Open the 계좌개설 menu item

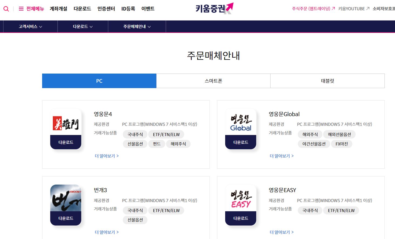point(59,9)
